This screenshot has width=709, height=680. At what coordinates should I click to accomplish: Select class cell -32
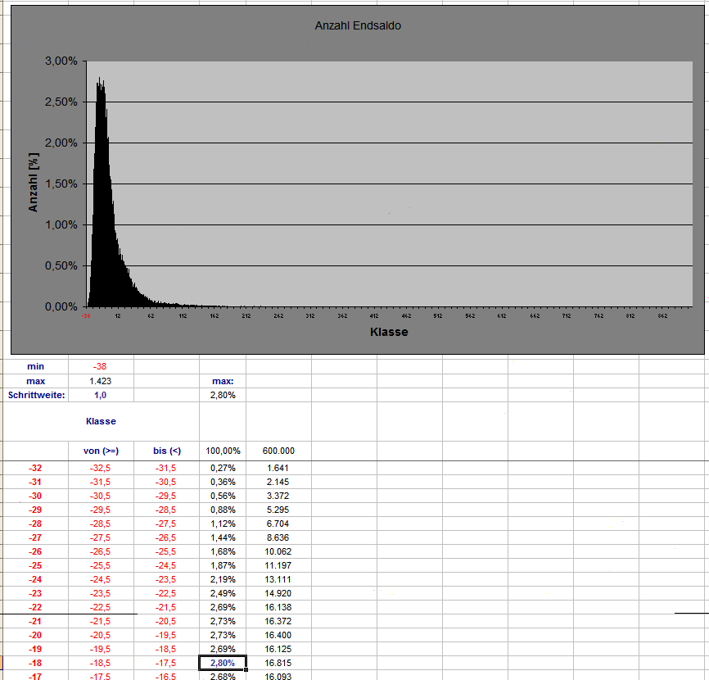click(35, 468)
